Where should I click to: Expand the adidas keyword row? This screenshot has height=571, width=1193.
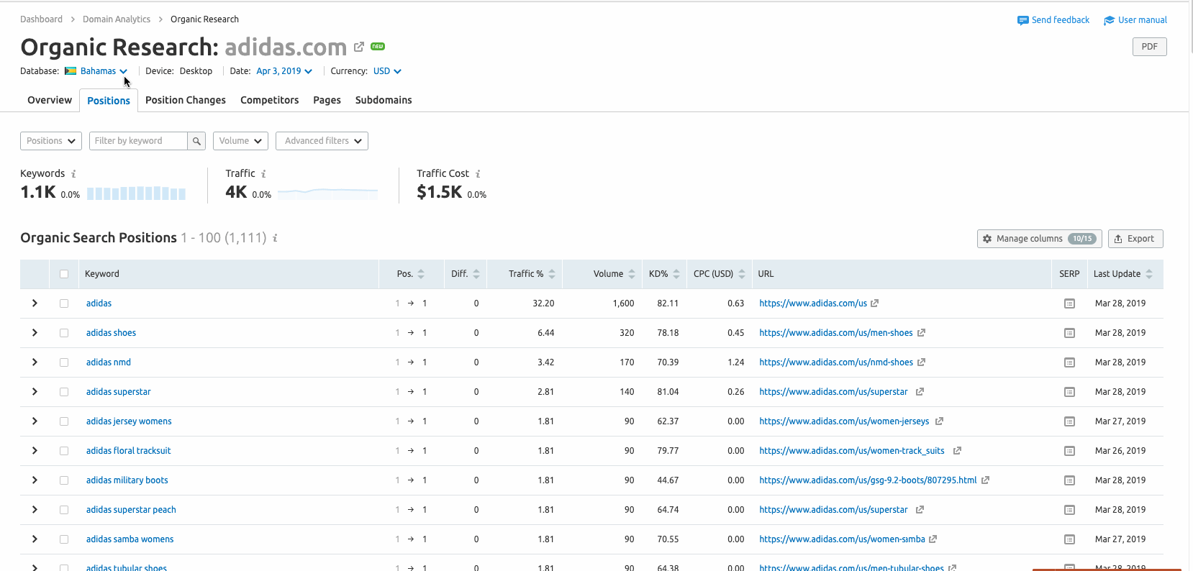(x=35, y=303)
